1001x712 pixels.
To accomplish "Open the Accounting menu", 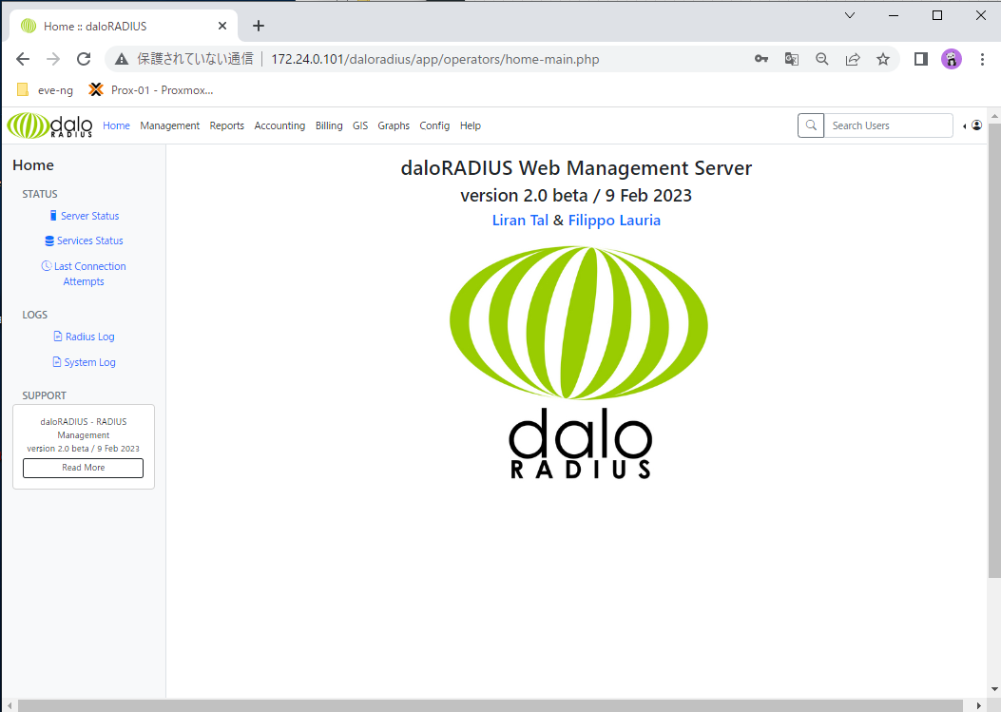I will click(279, 125).
